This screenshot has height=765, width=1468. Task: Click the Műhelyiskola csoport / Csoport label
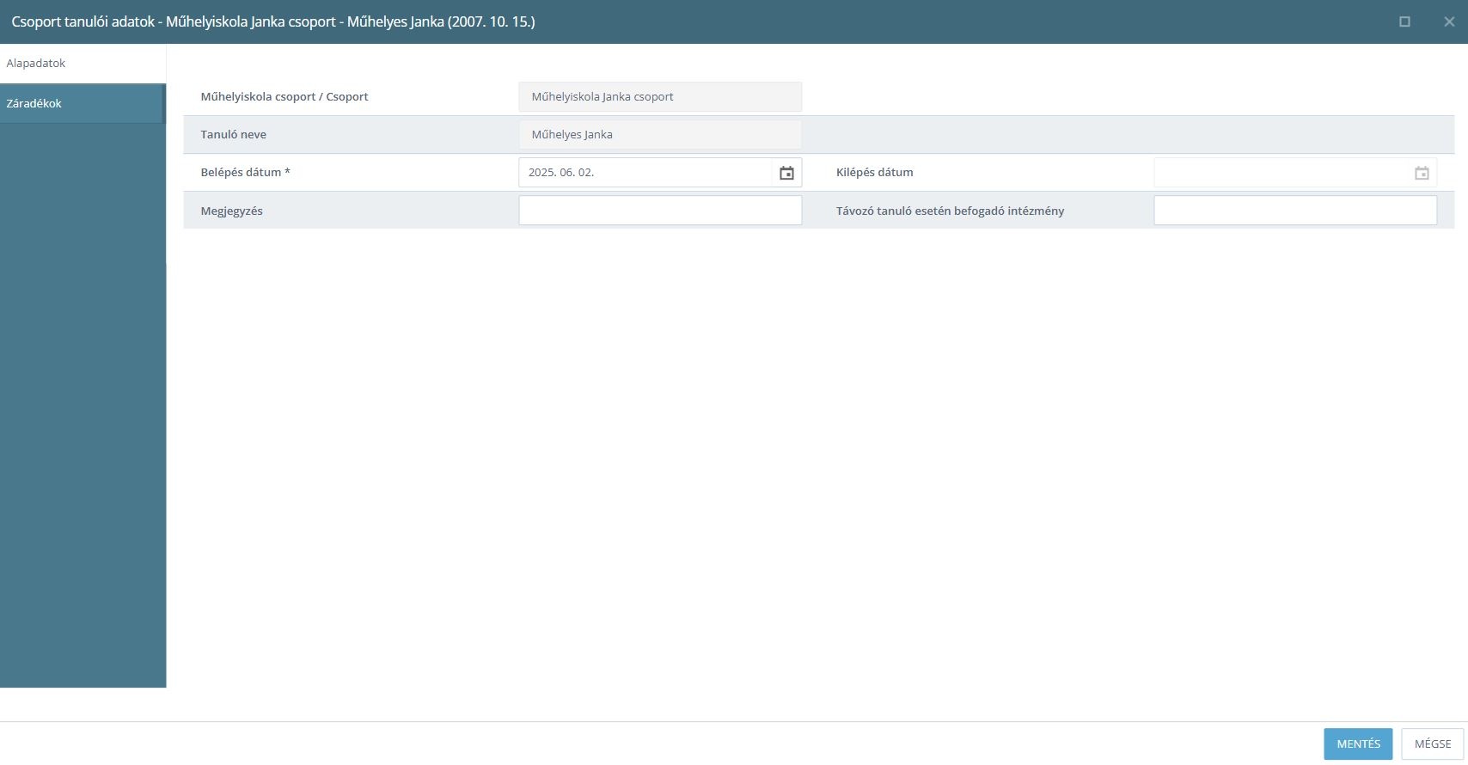284,96
